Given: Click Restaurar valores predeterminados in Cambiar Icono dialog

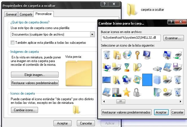Looking at the screenshot, I should point(126,112).
